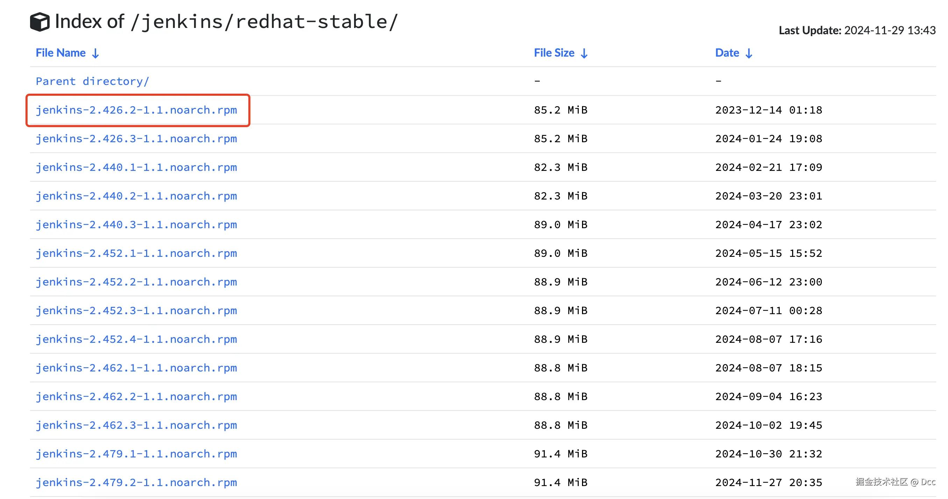This screenshot has height=499, width=948.
Task: Sort listing by File Name header
Action: (61, 53)
